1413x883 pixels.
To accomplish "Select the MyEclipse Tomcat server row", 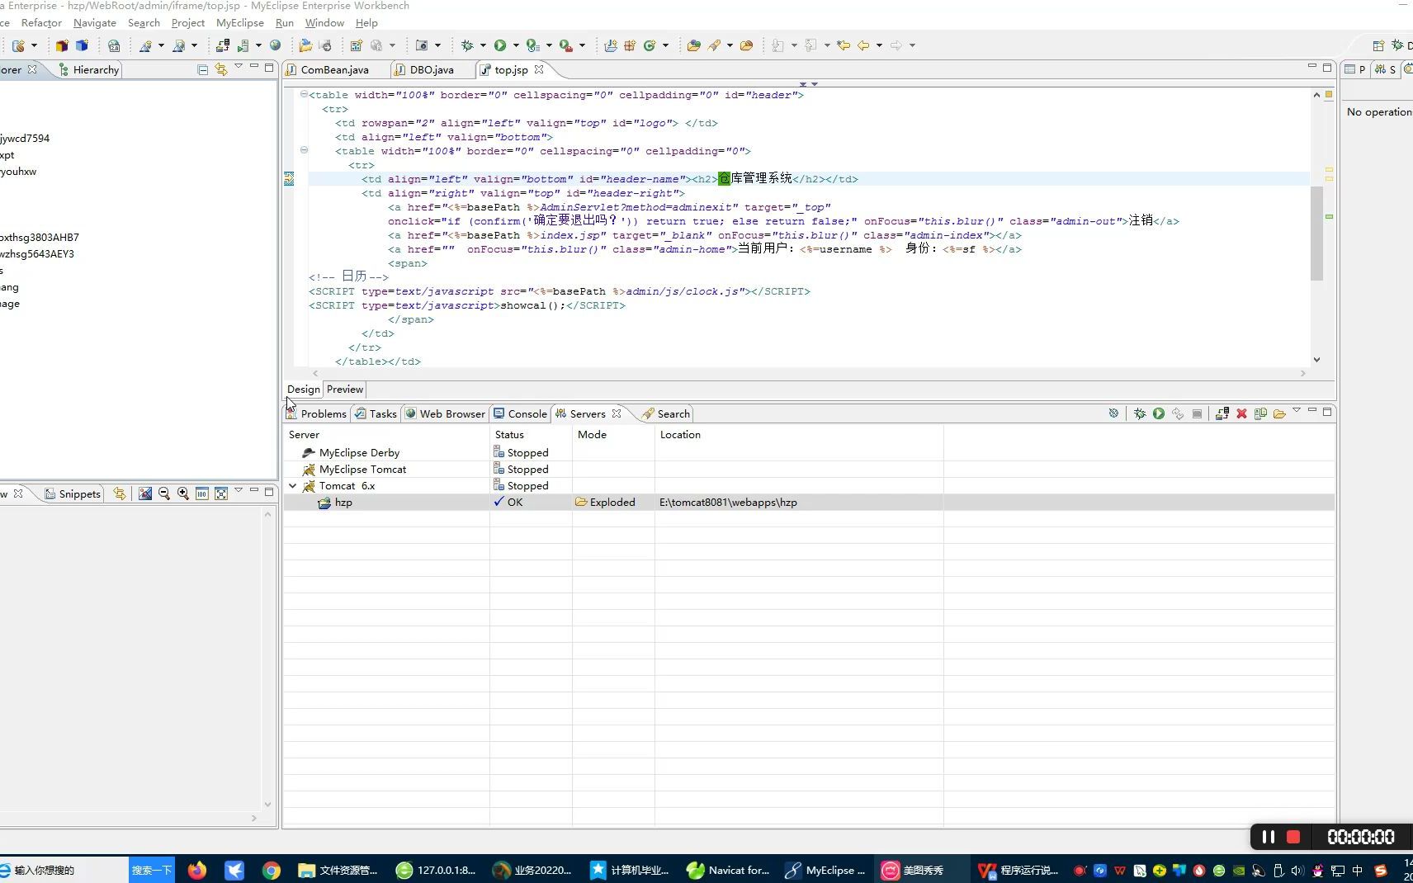I will pyautogui.click(x=809, y=470).
